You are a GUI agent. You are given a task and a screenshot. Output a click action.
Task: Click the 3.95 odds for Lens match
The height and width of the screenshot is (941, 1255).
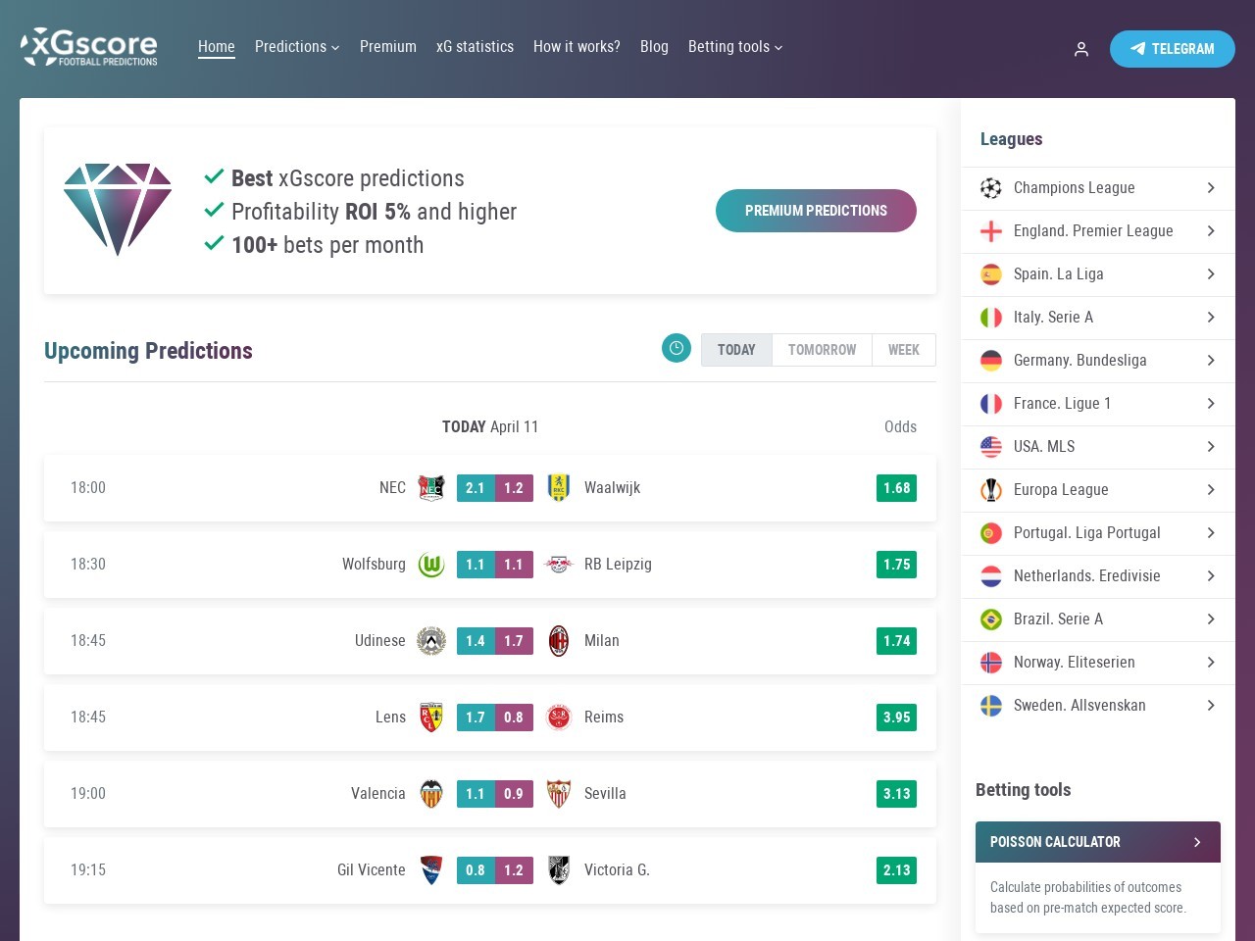pos(896,717)
